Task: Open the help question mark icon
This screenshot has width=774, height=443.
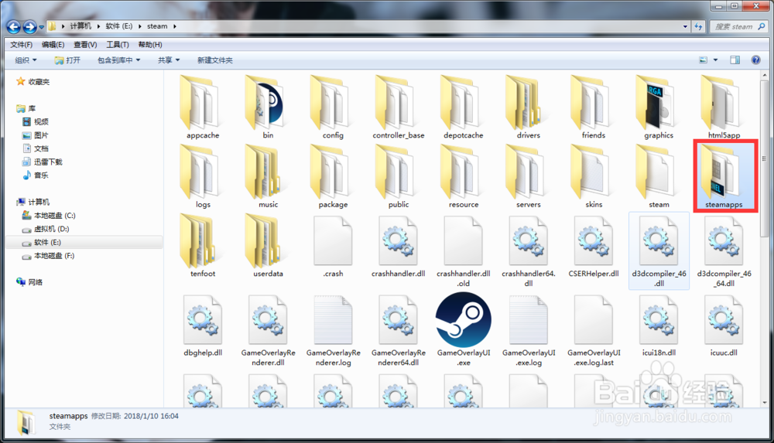Action: (x=755, y=60)
